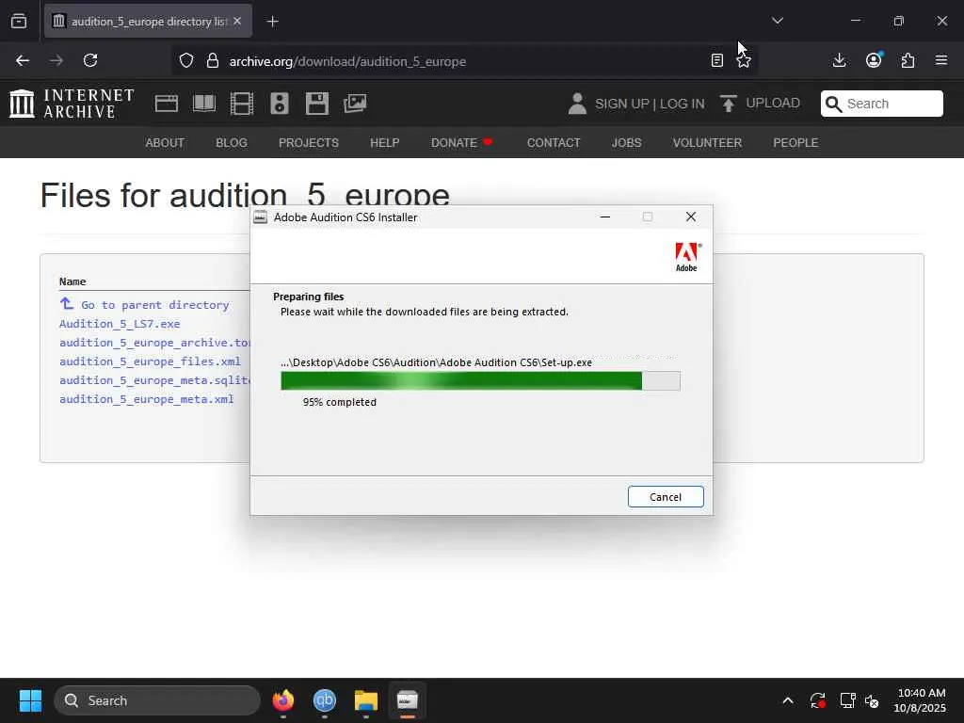The width and height of the screenshot is (964, 723).
Task: Click the magnifier icon in Archive search
Action: (x=833, y=104)
